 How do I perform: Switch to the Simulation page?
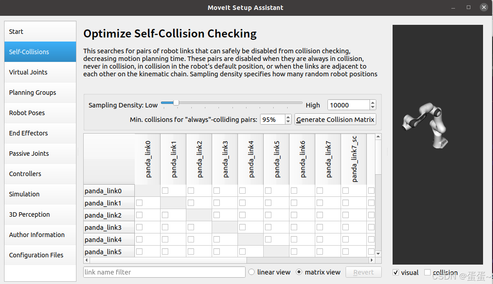click(x=40, y=194)
